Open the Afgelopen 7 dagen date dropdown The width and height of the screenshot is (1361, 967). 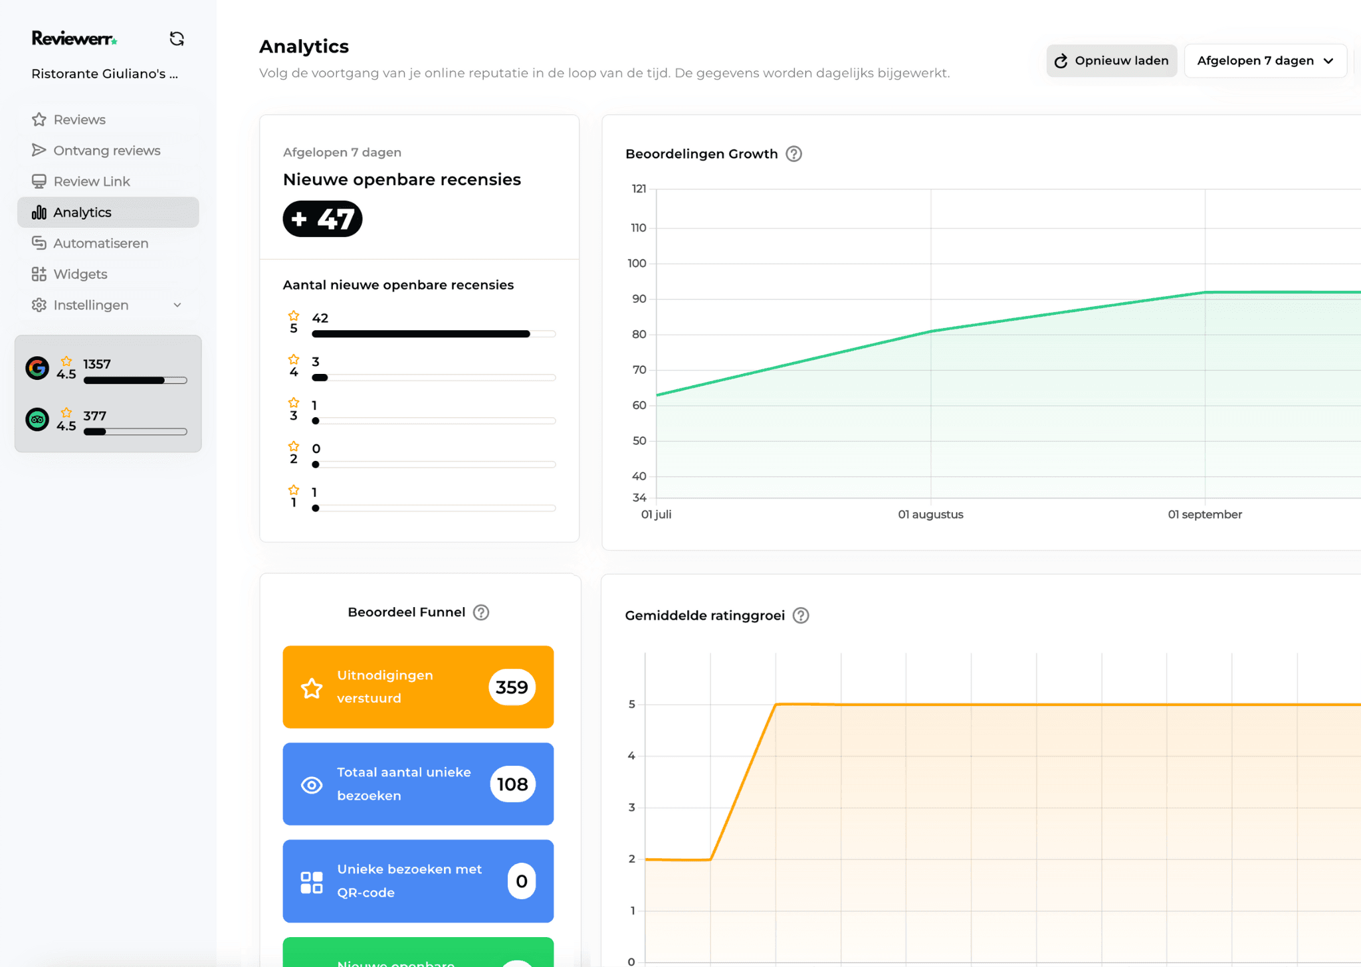coord(1265,60)
